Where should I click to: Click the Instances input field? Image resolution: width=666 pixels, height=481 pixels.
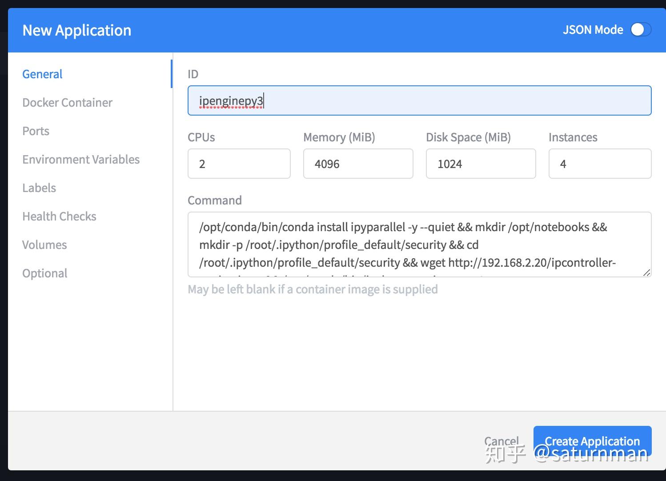(600, 164)
